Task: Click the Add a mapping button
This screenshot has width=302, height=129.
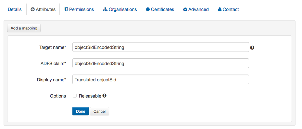Action: (x=24, y=28)
